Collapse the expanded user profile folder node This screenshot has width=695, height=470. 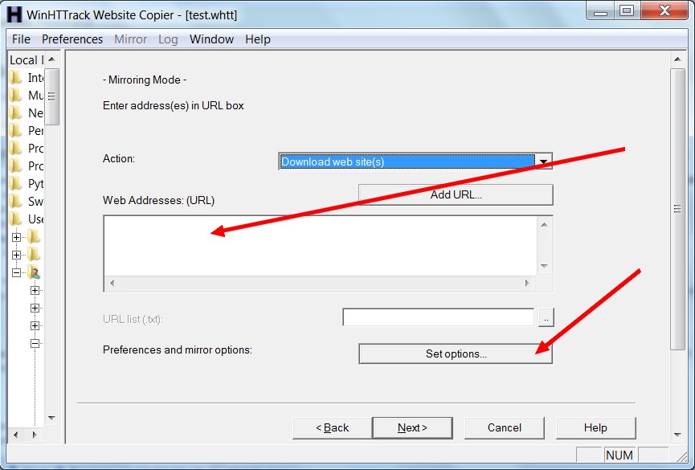pos(16,272)
